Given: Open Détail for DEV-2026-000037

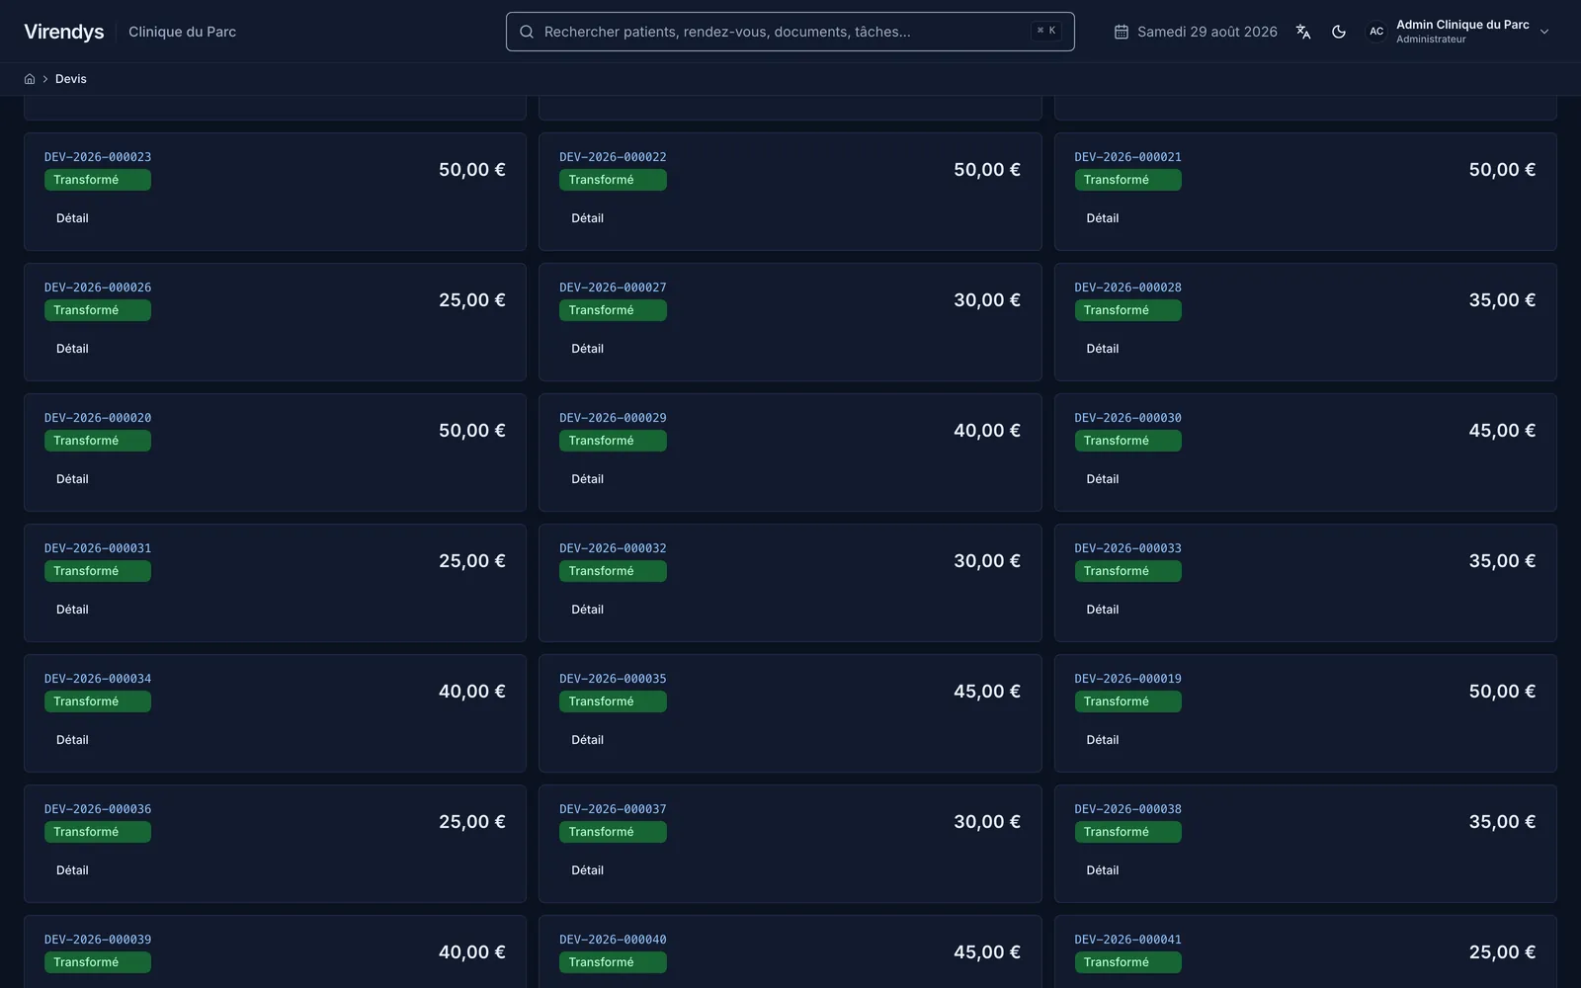Looking at the screenshot, I should coord(587,870).
